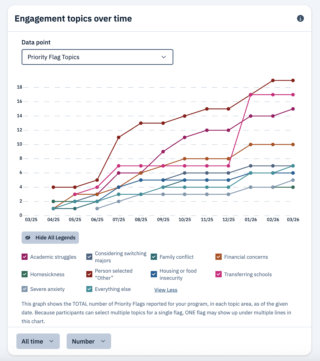Click the View Less link
320x361 pixels.
click(166, 290)
